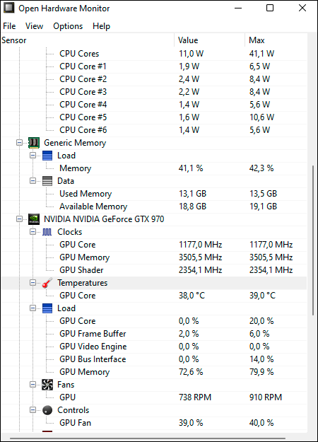Click the Data icon under Generic Memory
The image size is (318, 442).
(47, 181)
